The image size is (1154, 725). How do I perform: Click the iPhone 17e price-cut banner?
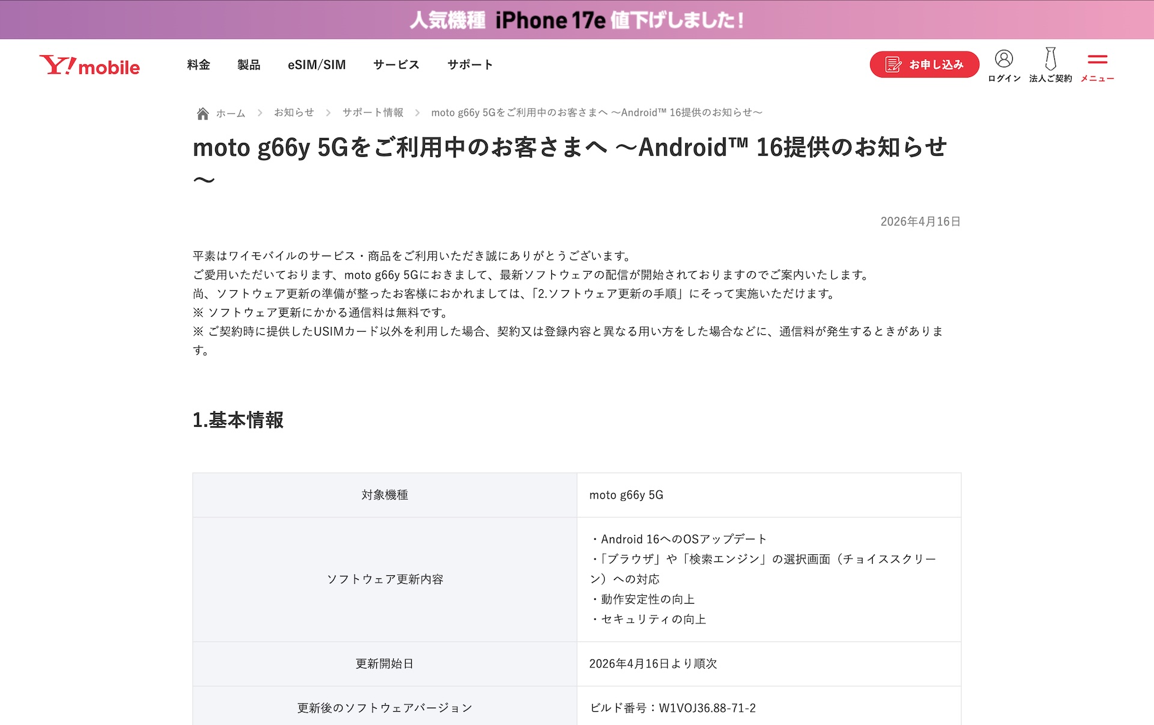(x=577, y=20)
